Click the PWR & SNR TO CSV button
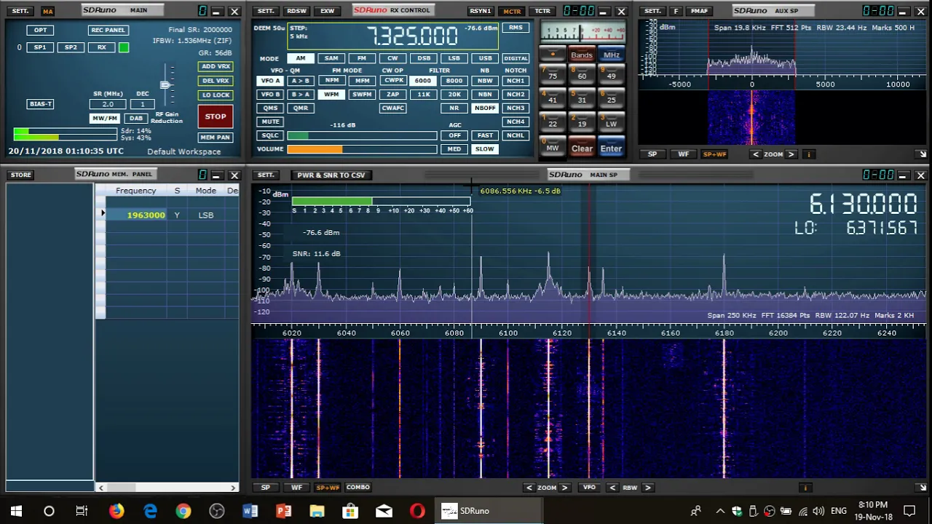The height and width of the screenshot is (524, 932). (331, 175)
